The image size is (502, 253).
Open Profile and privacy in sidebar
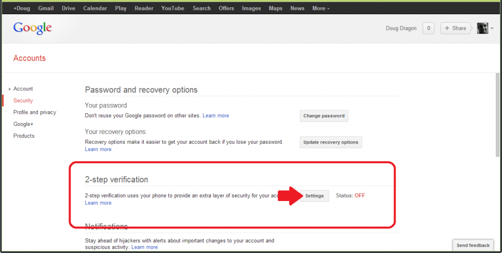coord(35,112)
